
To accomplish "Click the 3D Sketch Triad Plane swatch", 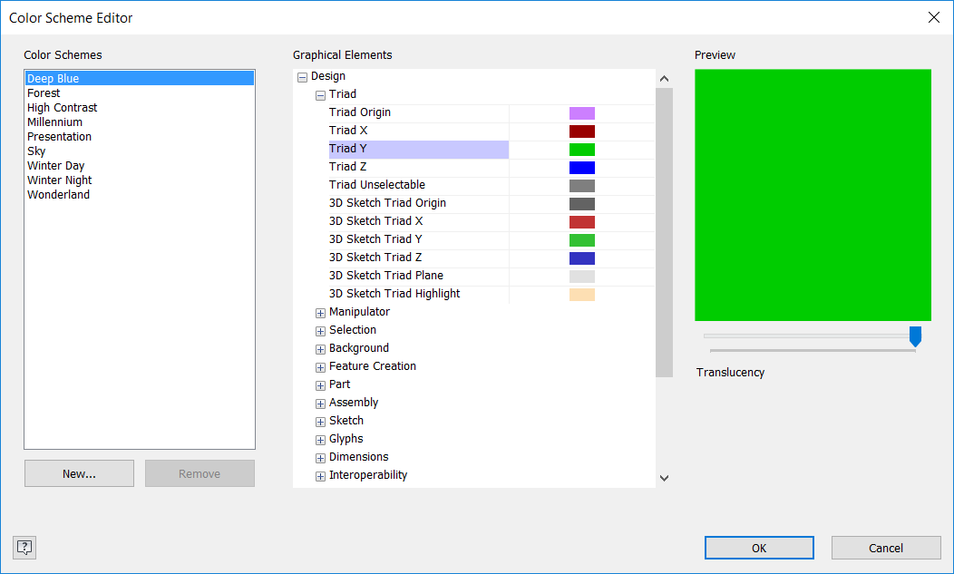I will point(581,277).
